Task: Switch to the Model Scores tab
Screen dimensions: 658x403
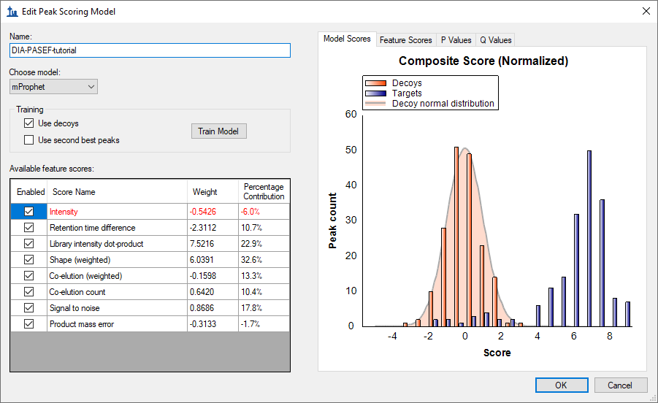Action: pyautogui.click(x=347, y=39)
